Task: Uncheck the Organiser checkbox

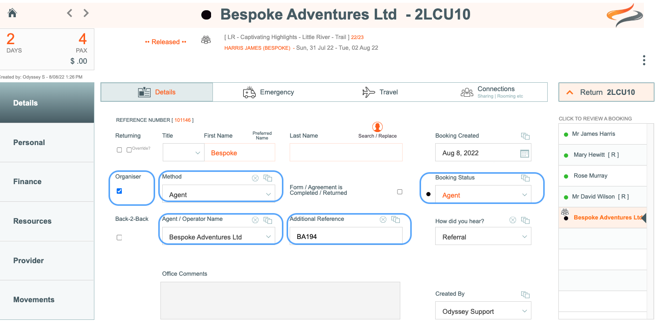Action: [119, 191]
